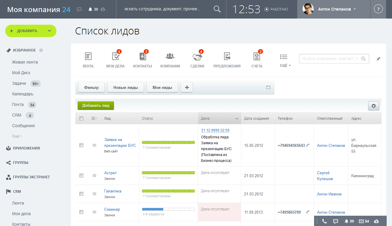Select the checkbox on the Астра+ row
The width and height of the screenshot is (392, 226).
coord(81,175)
